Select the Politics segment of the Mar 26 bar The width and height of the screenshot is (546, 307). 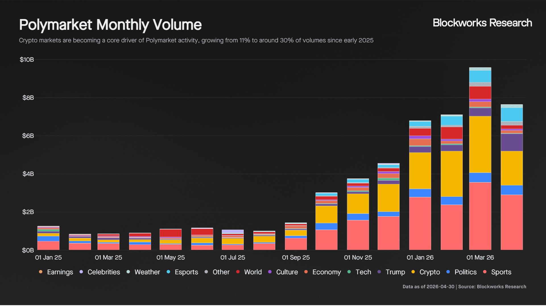(x=480, y=177)
